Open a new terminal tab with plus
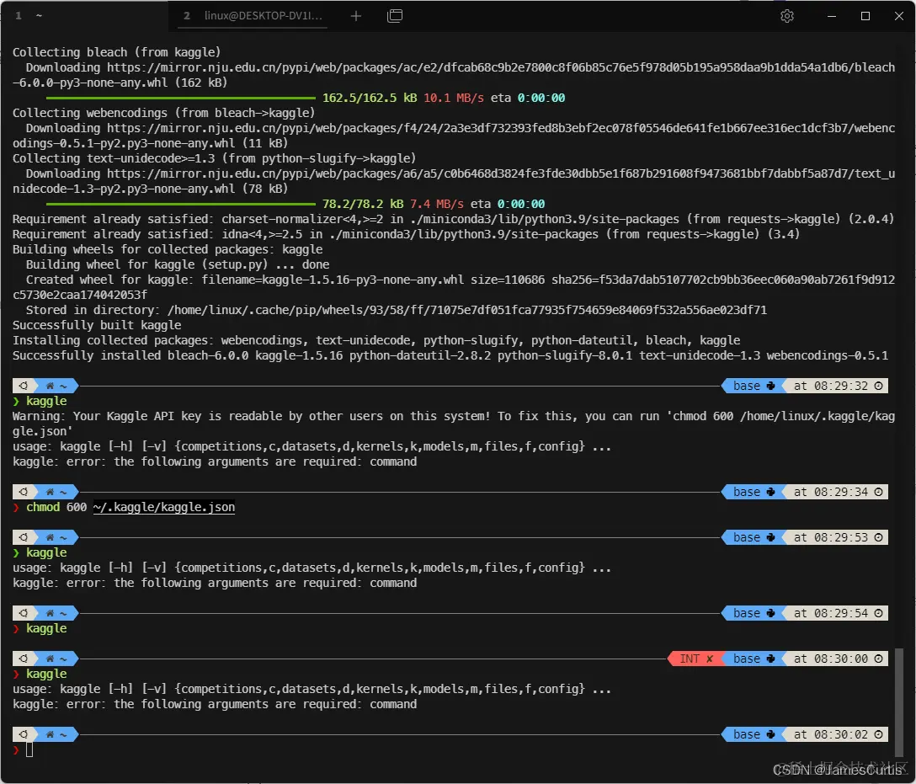The image size is (916, 784). tap(356, 16)
